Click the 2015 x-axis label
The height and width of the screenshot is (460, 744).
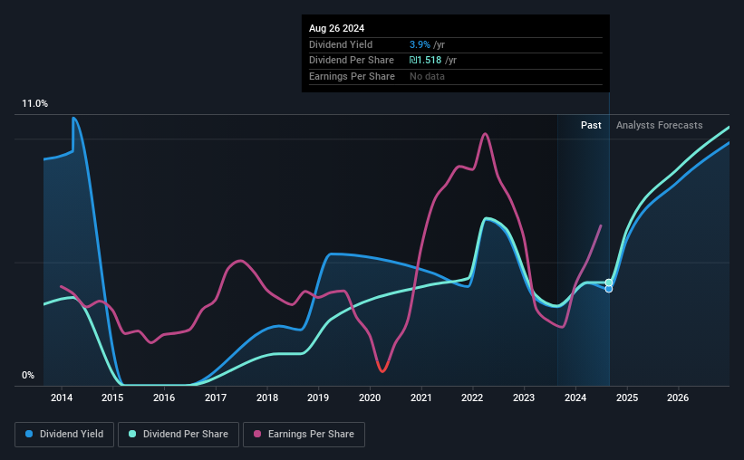(112, 398)
